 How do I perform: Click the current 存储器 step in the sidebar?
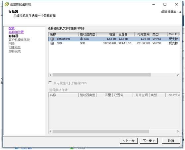point(14,36)
